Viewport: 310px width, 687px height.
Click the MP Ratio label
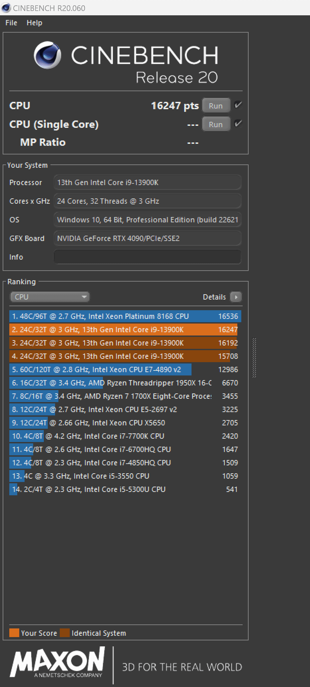[43, 142]
